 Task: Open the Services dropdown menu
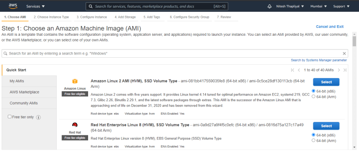click(x=35, y=7)
